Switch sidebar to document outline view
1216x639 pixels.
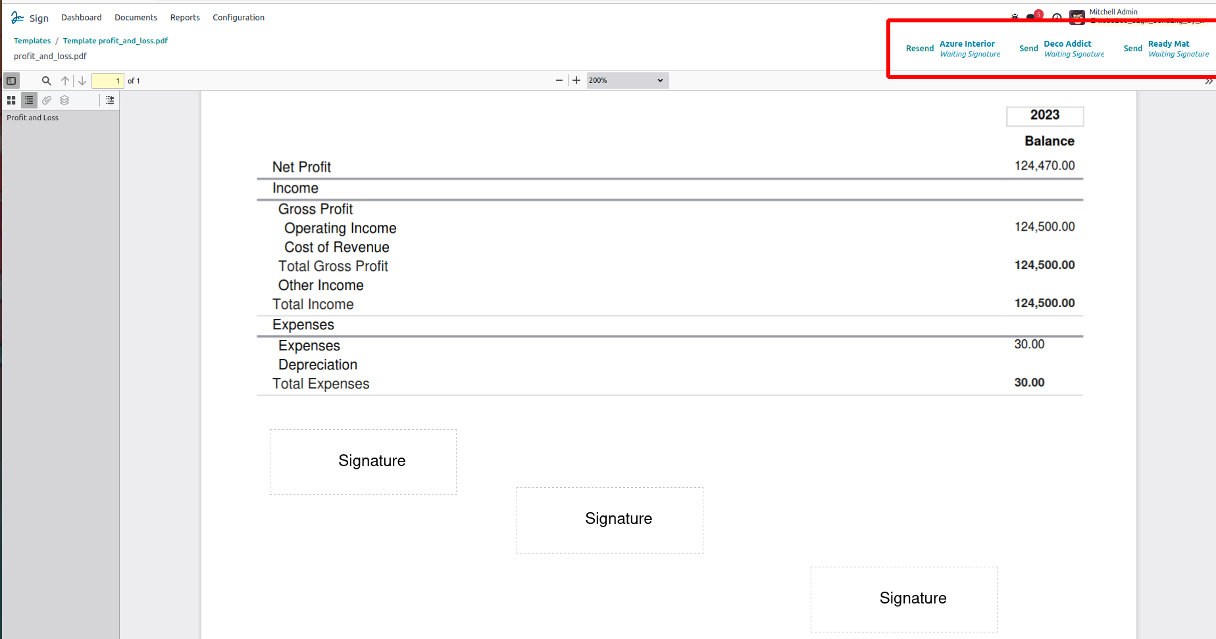29,101
